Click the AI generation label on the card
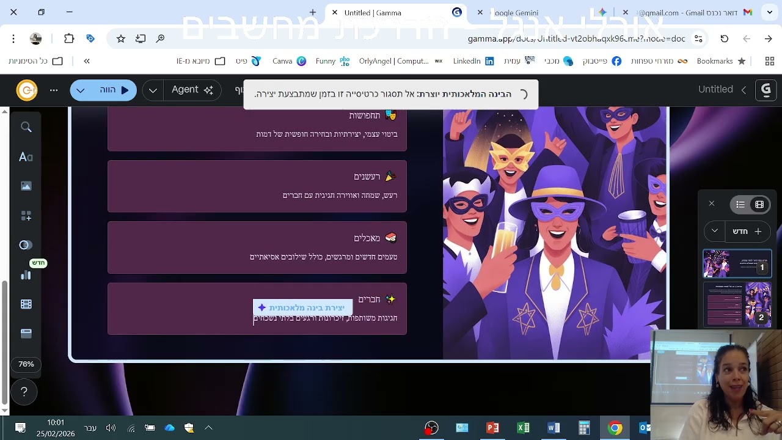Image resolution: width=782 pixels, height=440 pixels. [302, 307]
